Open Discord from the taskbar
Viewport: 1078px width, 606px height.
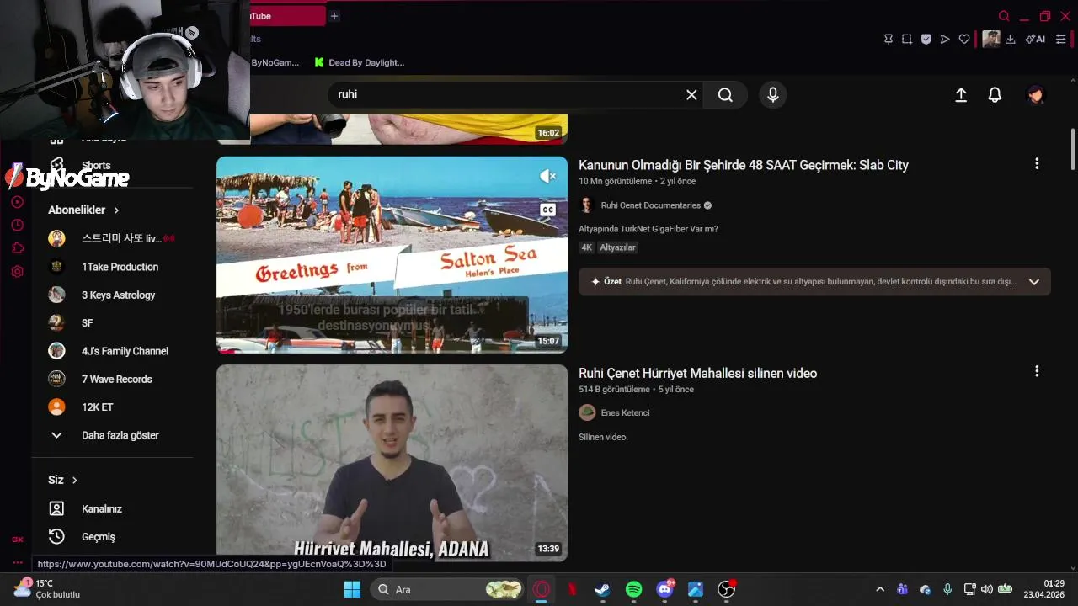665,589
